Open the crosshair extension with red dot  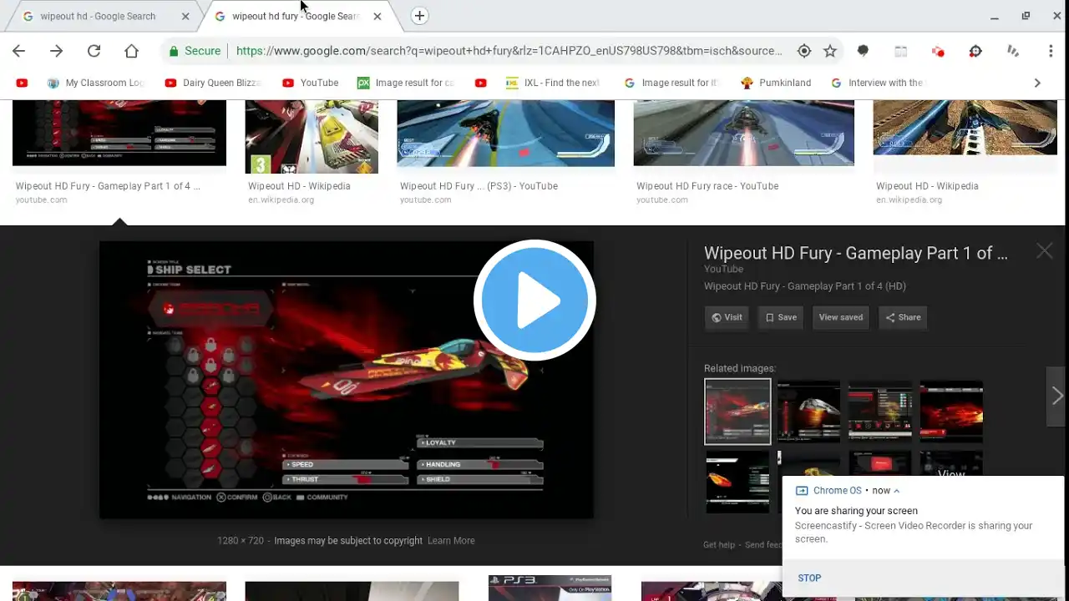click(975, 51)
